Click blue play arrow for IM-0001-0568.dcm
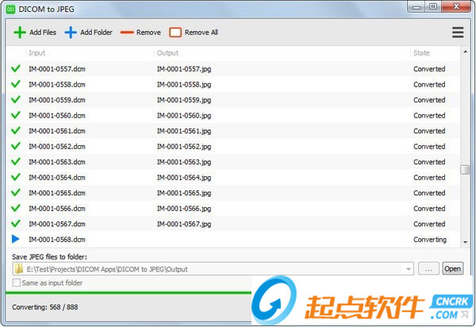 coord(16,239)
